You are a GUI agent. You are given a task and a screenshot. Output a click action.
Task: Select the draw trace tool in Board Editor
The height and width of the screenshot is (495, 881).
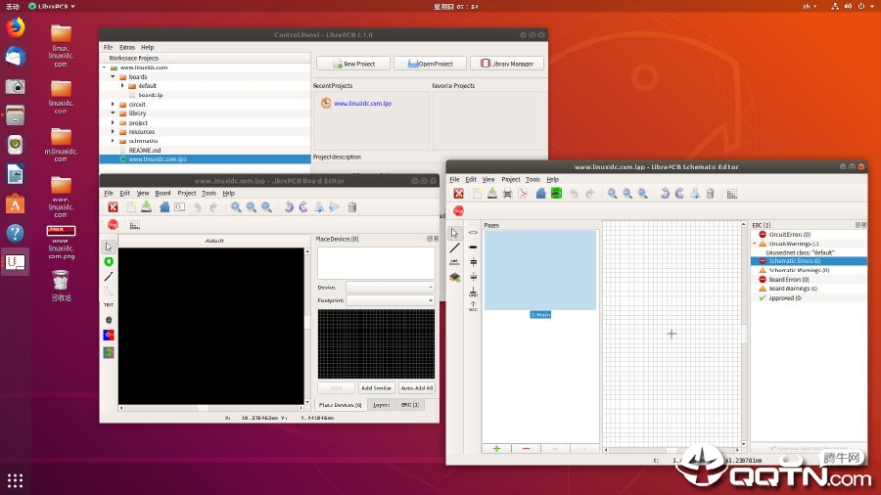109,277
